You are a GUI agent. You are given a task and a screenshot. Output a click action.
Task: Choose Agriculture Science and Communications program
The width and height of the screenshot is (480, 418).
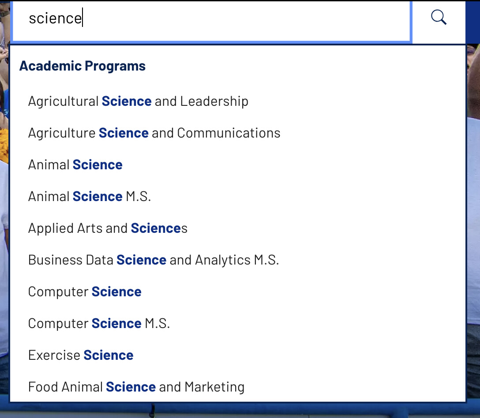pos(154,133)
